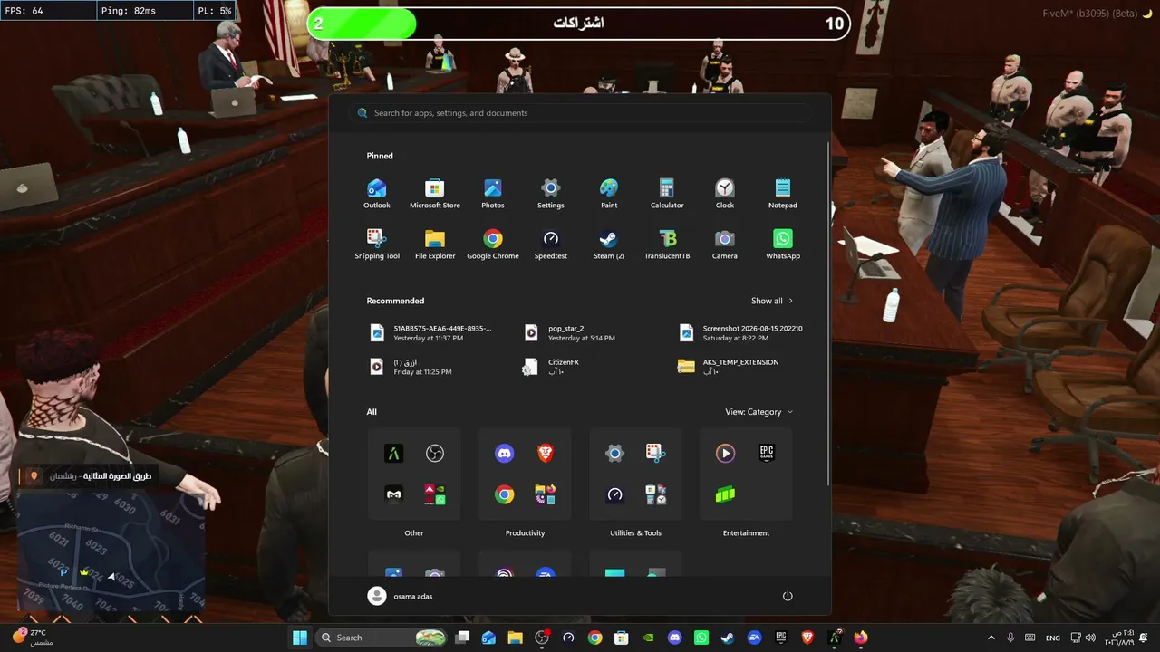Open the osama adas user account menu
The width and height of the screenshot is (1160, 652).
click(401, 596)
